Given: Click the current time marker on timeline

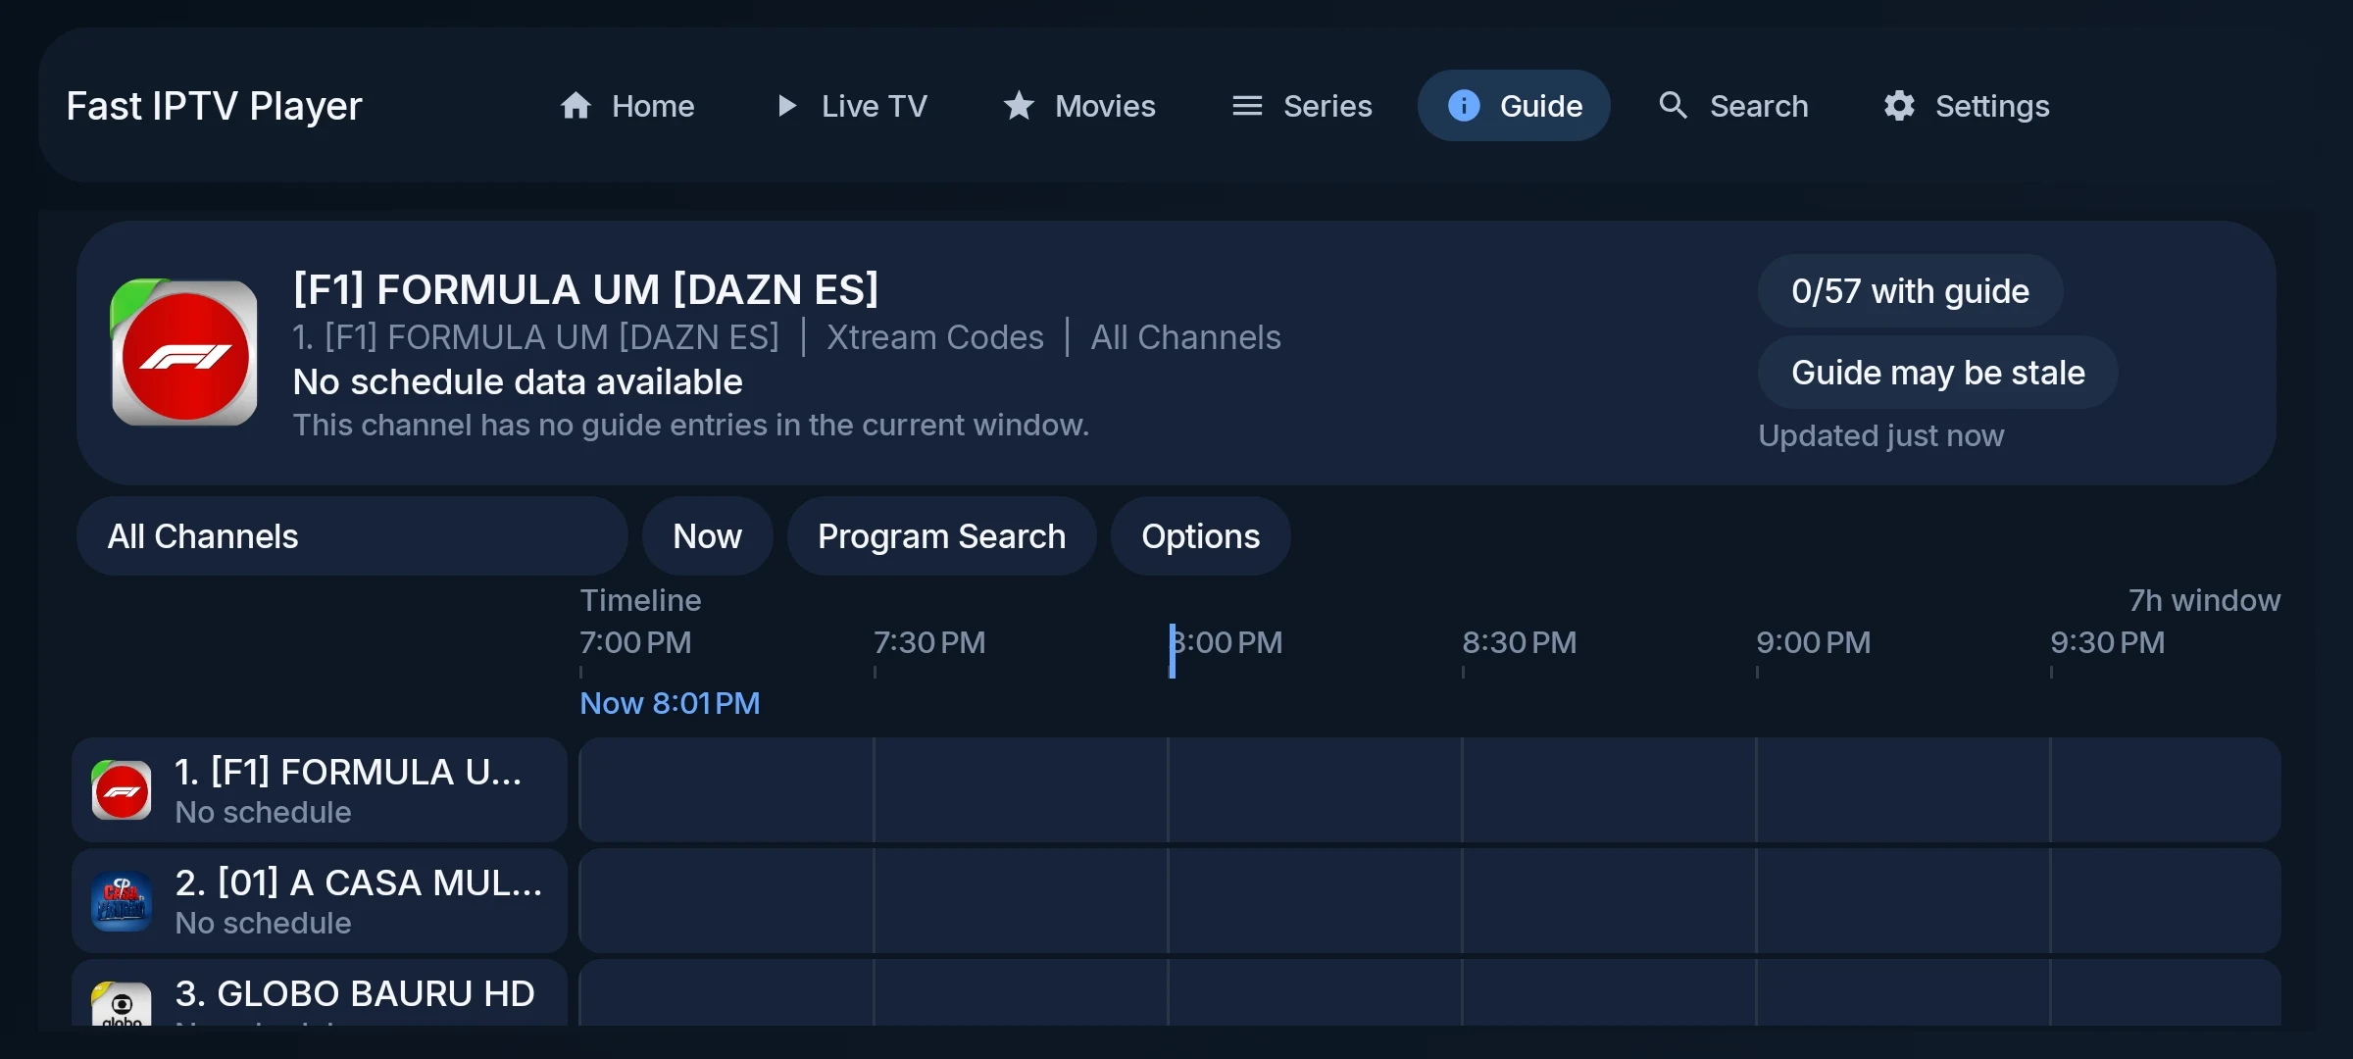Looking at the screenshot, I should click(x=1172, y=651).
